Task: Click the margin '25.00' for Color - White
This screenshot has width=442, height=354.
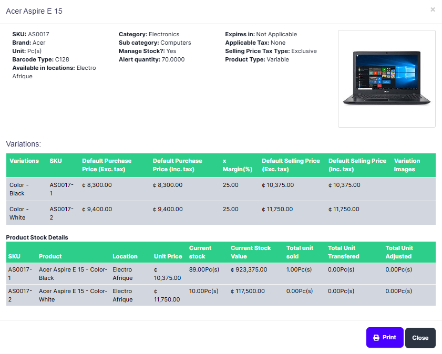Action: click(231, 209)
